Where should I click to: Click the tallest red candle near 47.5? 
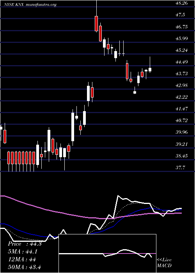click(96, 23)
